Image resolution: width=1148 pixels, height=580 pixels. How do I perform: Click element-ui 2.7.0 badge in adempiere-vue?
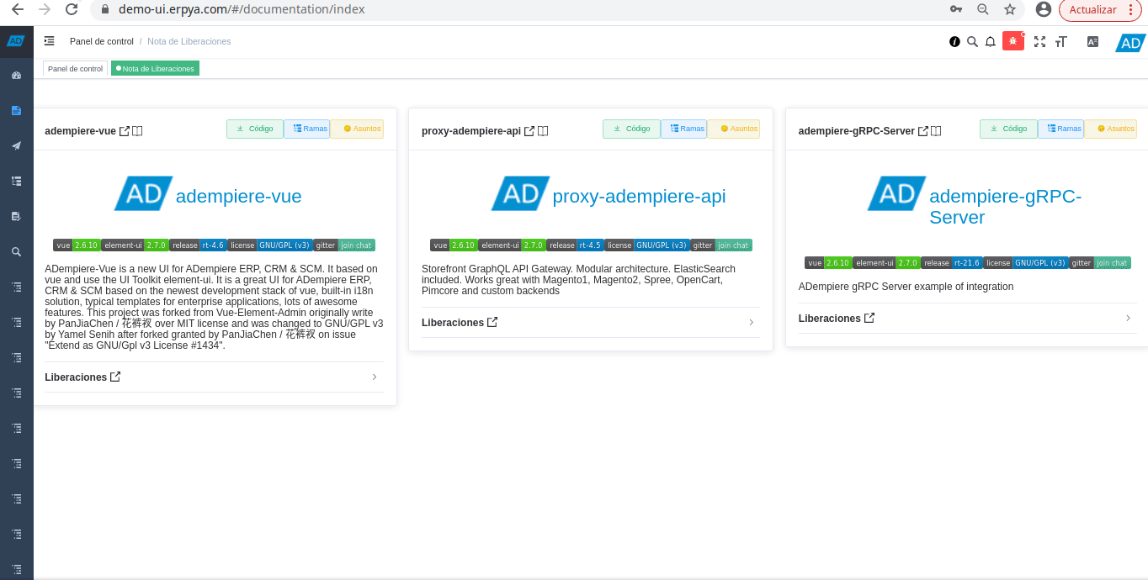tap(135, 245)
